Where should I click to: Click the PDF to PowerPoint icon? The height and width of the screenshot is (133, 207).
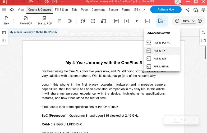click(137, 21)
